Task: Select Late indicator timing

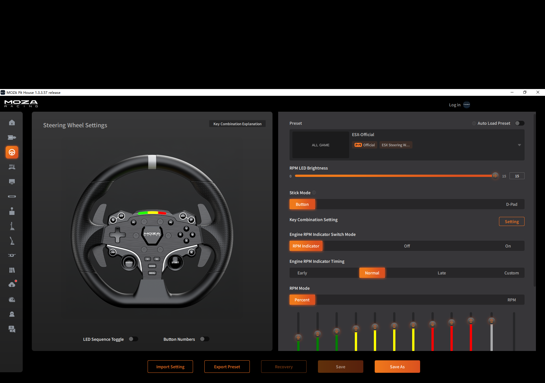Action: pyautogui.click(x=441, y=273)
